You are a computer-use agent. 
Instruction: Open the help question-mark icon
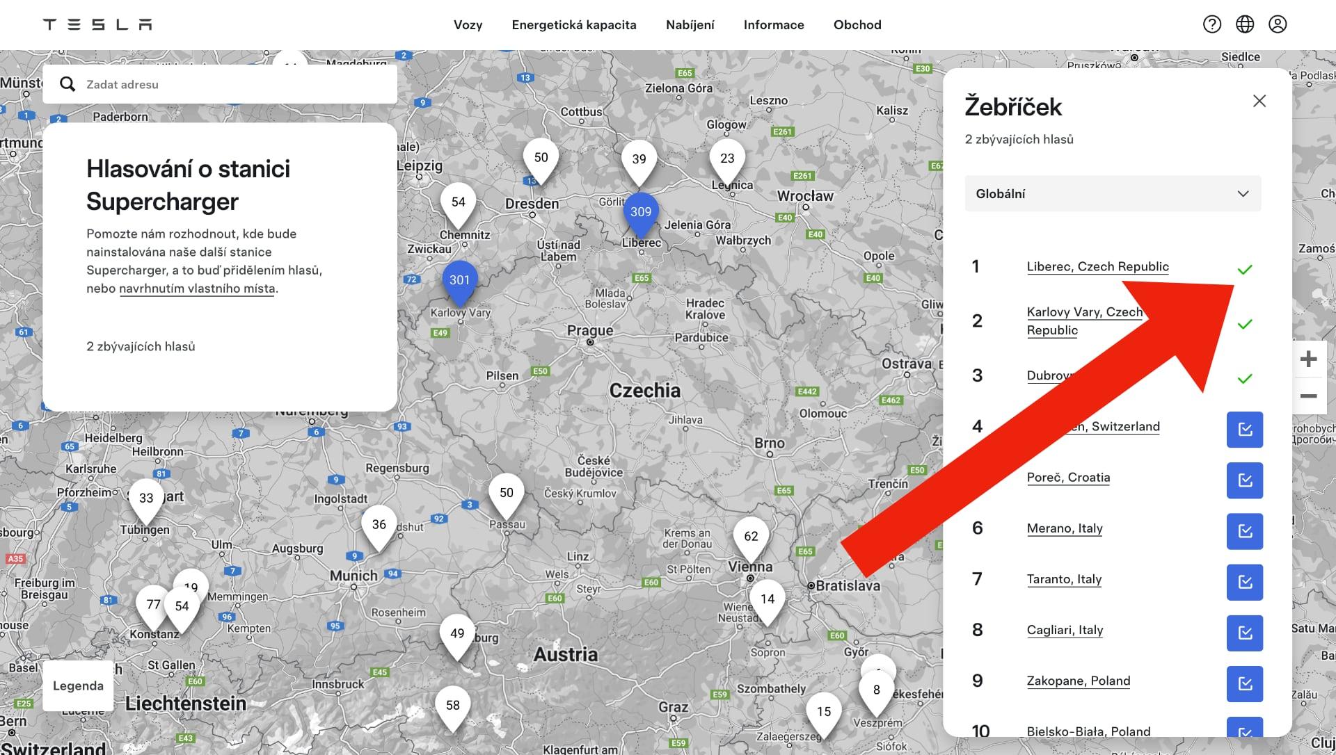1211,24
